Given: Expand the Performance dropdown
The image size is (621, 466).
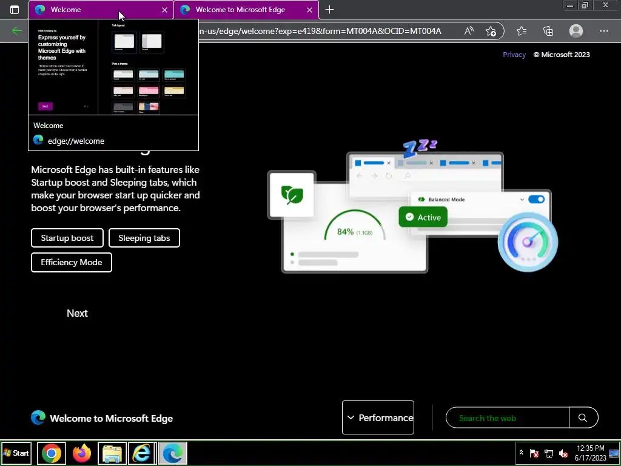Looking at the screenshot, I should point(378,417).
